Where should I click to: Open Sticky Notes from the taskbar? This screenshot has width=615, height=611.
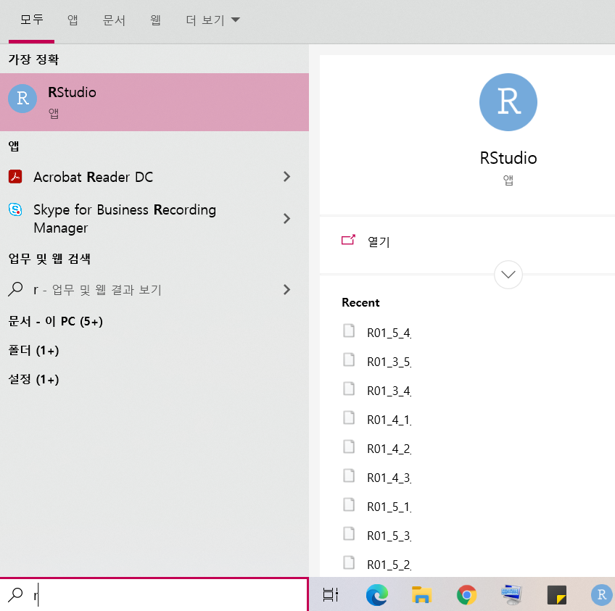click(556, 595)
